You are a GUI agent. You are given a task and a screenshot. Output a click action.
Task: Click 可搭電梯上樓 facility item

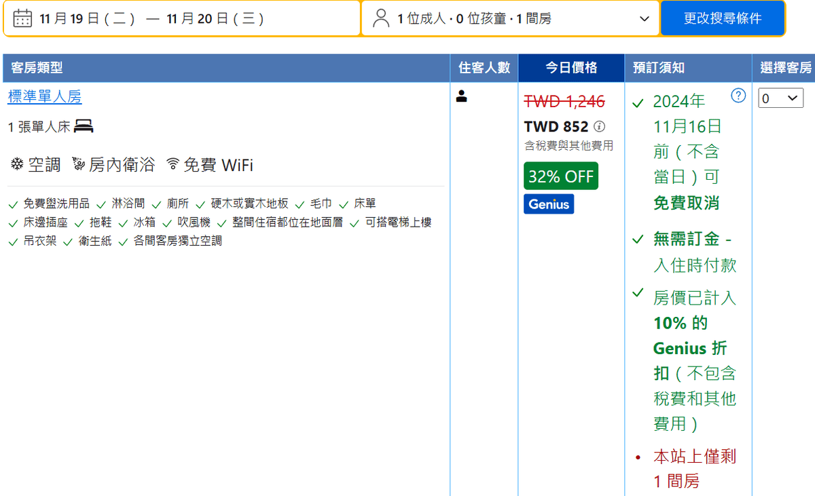click(x=399, y=223)
